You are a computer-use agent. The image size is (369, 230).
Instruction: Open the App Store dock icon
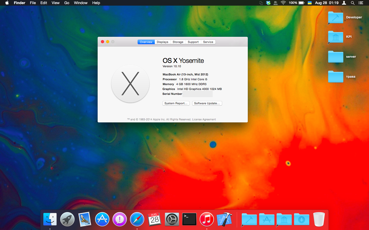click(x=102, y=219)
